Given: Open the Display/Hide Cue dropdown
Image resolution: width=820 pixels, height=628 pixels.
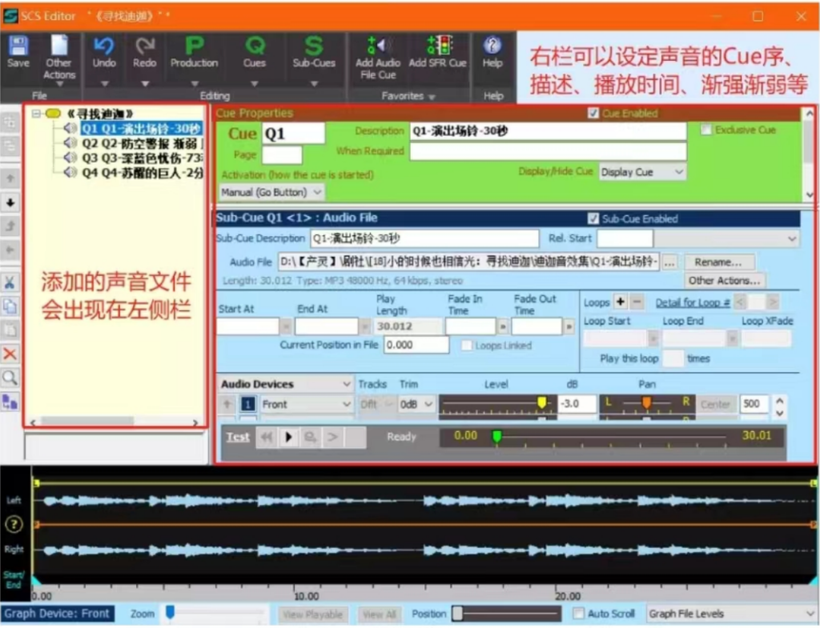Looking at the screenshot, I should [x=642, y=172].
